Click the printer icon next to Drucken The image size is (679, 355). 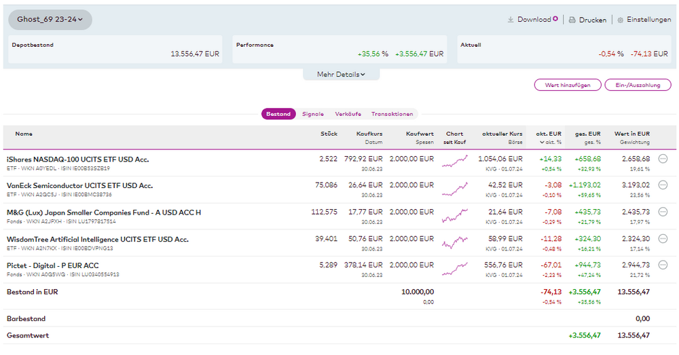(x=572, y=20)
